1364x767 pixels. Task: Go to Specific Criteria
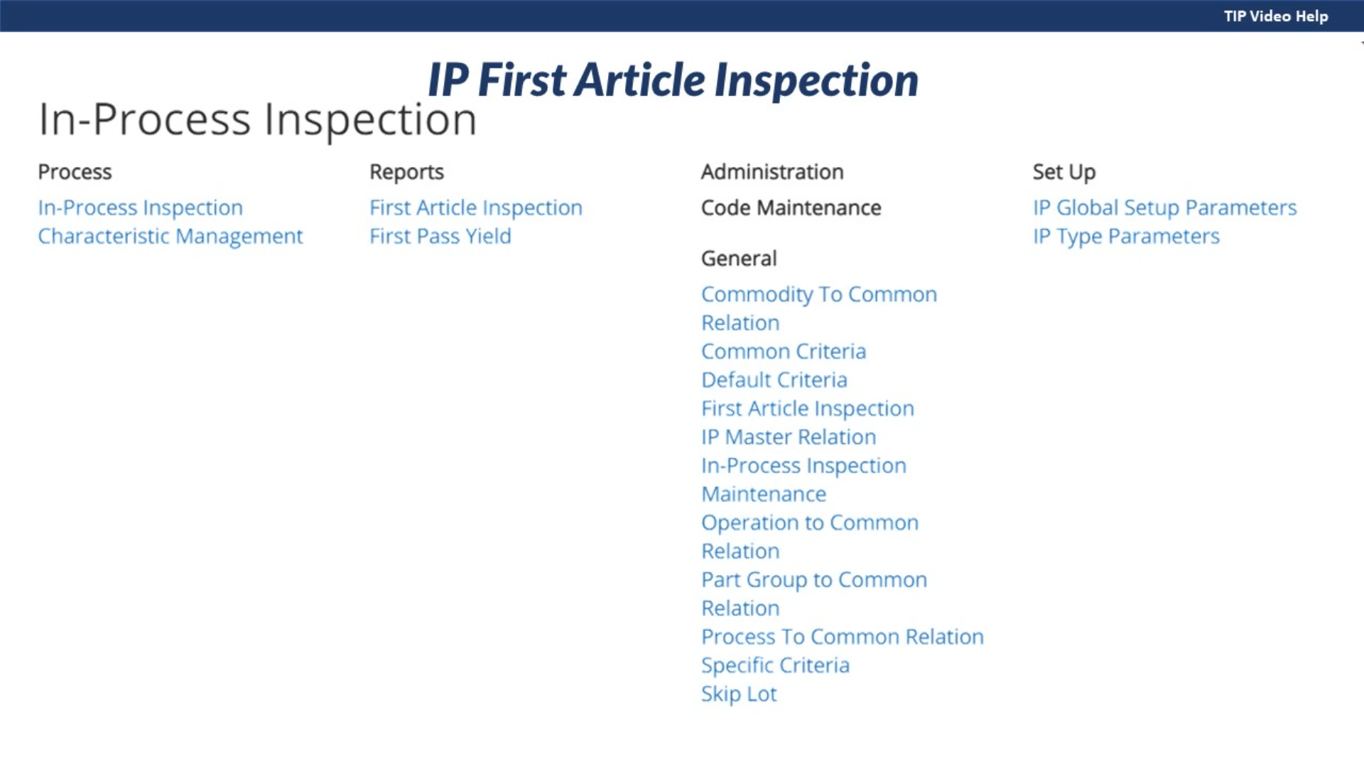pyautogui.click(x=775, y=665)
